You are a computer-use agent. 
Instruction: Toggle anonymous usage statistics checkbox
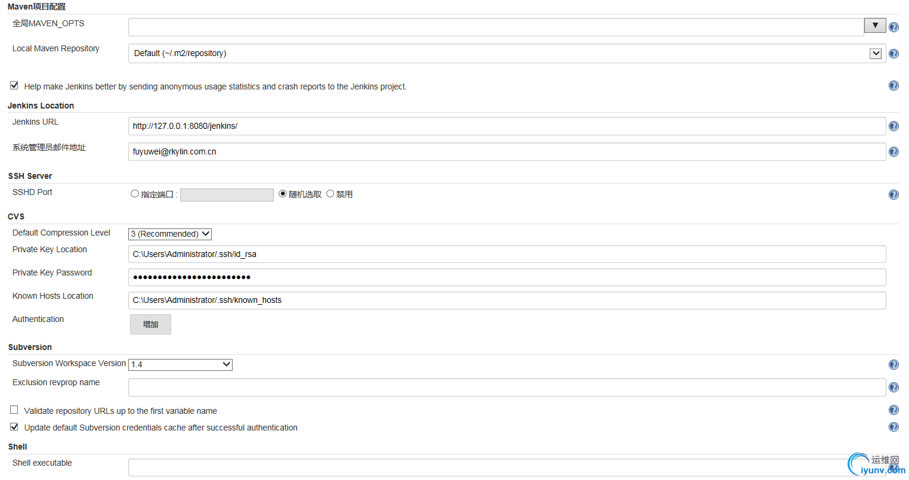[x=14, y=85]
